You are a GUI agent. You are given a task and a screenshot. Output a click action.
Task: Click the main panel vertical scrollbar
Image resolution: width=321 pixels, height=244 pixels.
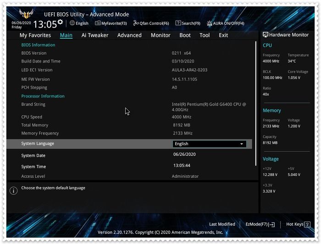tap(256, 104)
